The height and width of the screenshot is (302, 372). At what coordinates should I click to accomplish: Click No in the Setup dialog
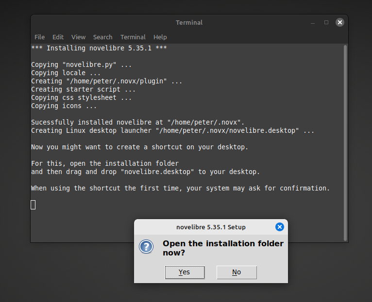pyautogui.click(x=237, y=272)
